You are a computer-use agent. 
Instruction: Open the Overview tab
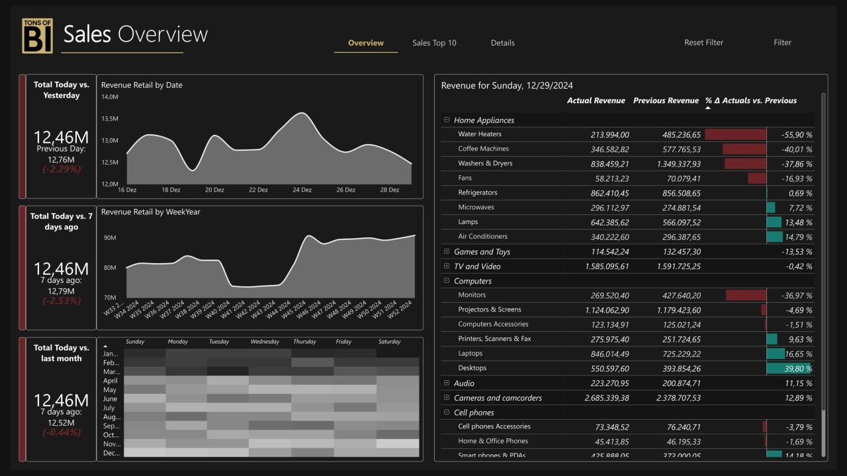(x=366, y=43)
